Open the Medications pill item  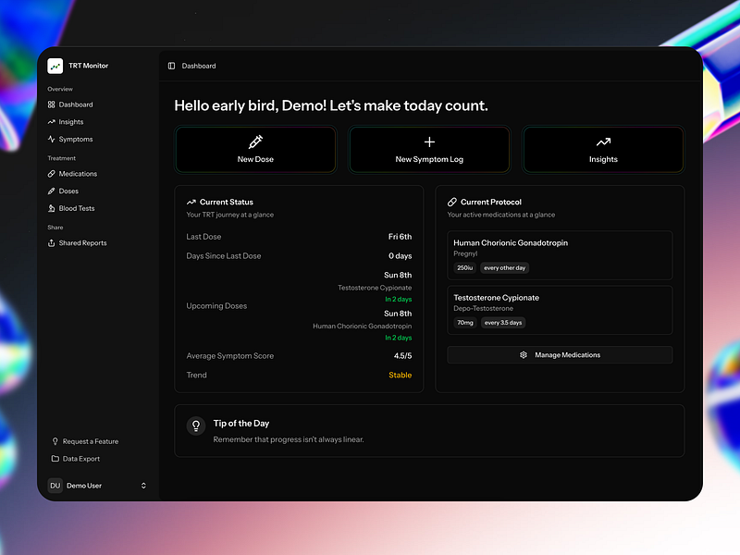click(x=72, y=174)
